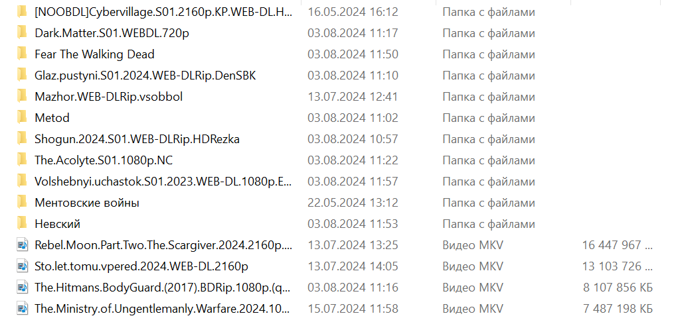
Task: Select The.Hitmans.BodyGuard MKV file icon
Action: click(x=22, y=288)
